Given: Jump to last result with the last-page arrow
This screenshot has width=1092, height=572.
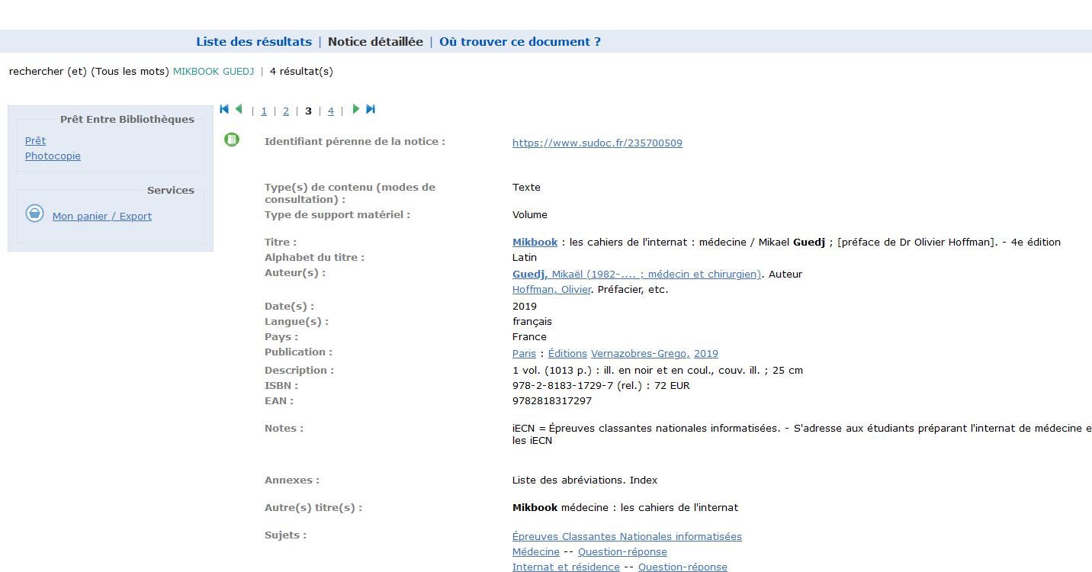Looking at the screenshot, I should pos(371,109).
